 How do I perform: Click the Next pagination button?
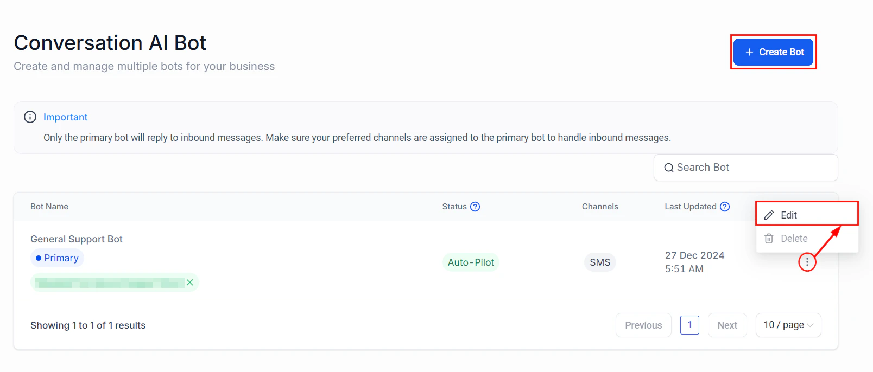coord(727,325)
